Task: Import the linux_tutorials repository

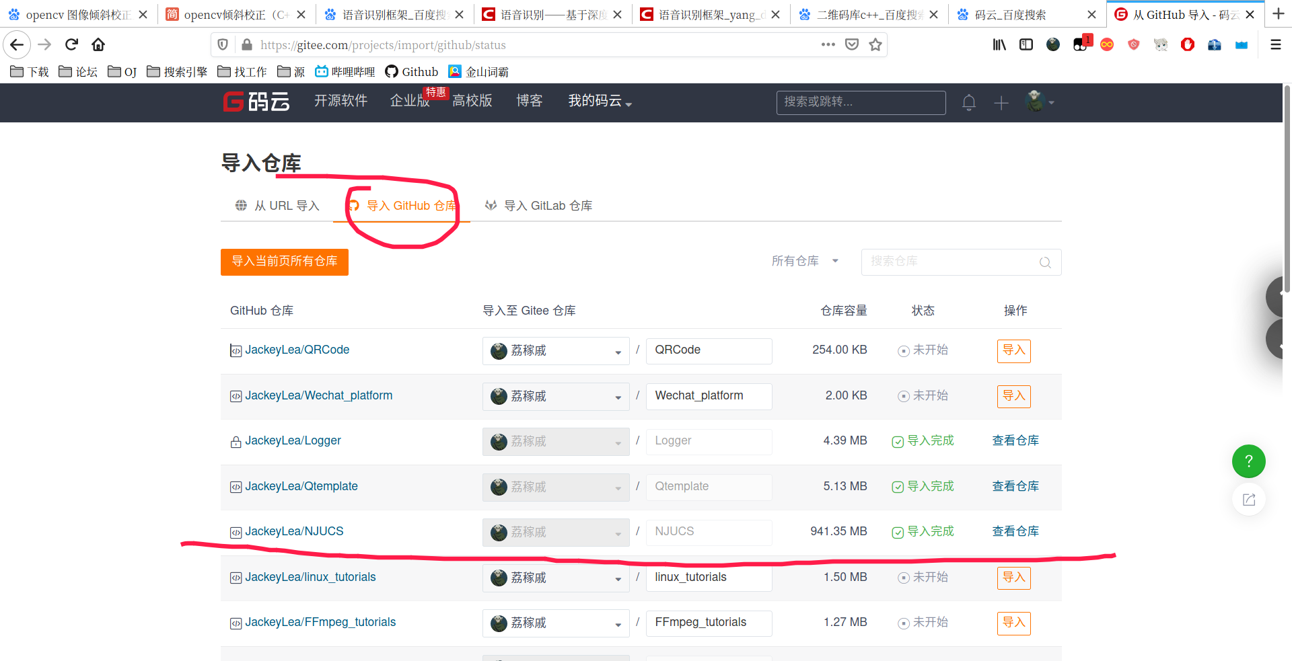Action: click(x=1013, y=578)
